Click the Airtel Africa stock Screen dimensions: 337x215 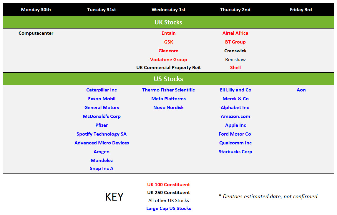pos(235,33)
